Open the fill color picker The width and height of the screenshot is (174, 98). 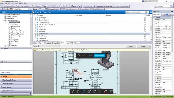click(x=111, y=91)
